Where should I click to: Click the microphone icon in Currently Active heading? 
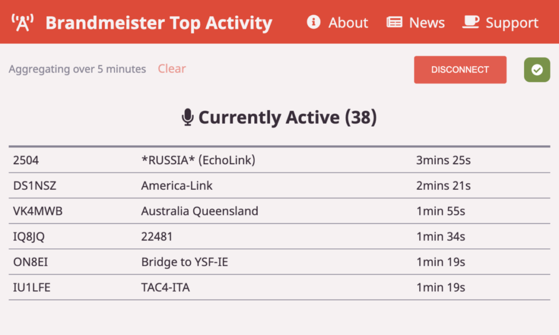tap(187, 117)
